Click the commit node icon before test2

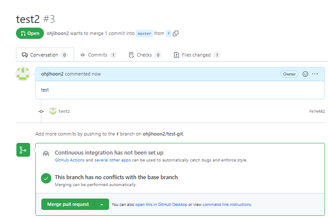(x=41, y=111)
